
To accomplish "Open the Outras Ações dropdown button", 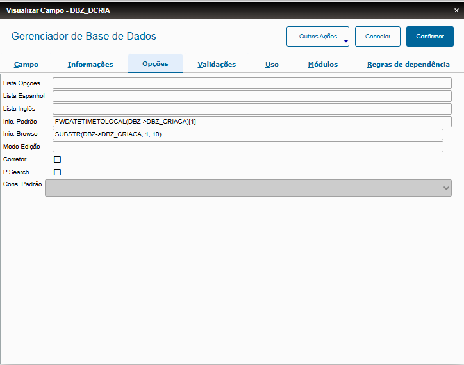I will pyautogui.click(x=318, y=36).
